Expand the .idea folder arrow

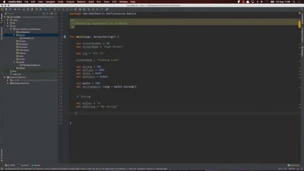[x=8, y=20]
